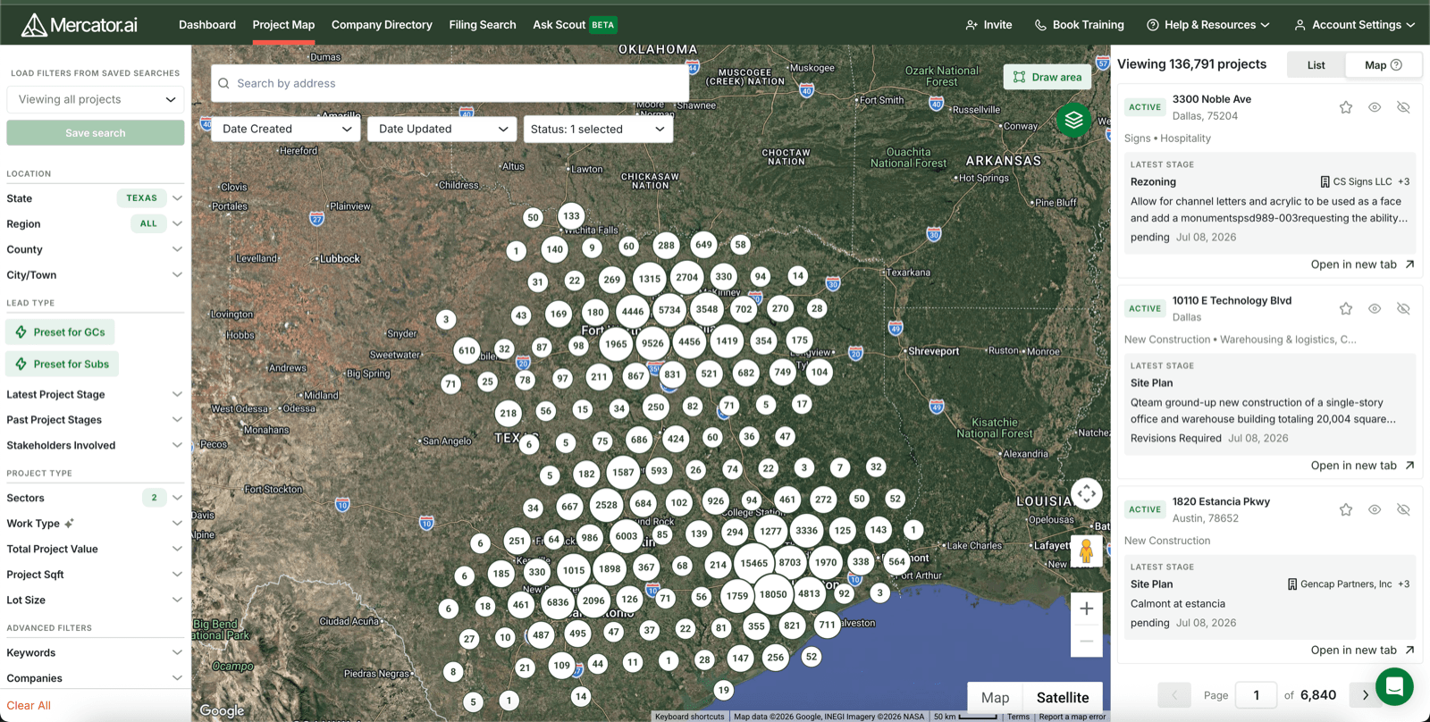Click the 6003 project cluster marker
Viewport: 1430px width, 722px height.
point(627,536)
